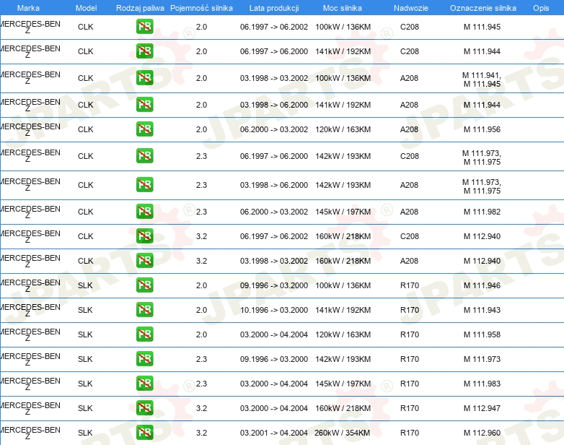Click the fuel icon in the CLK C208 192KM row

144,51
